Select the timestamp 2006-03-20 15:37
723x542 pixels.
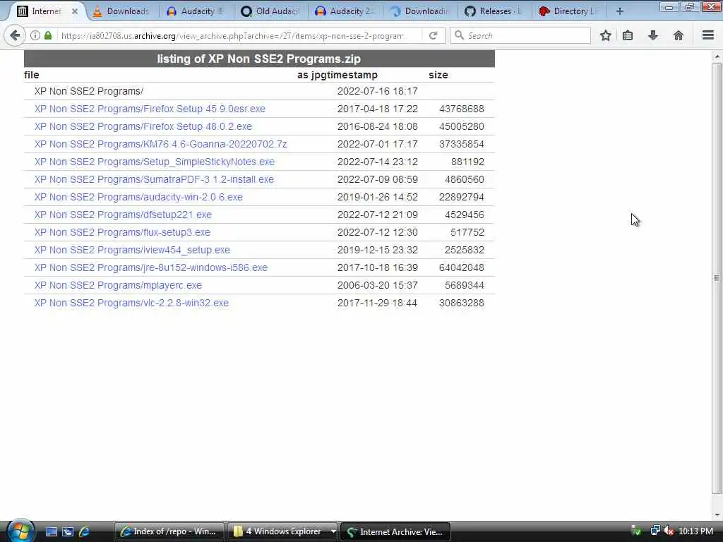(377, 285)
